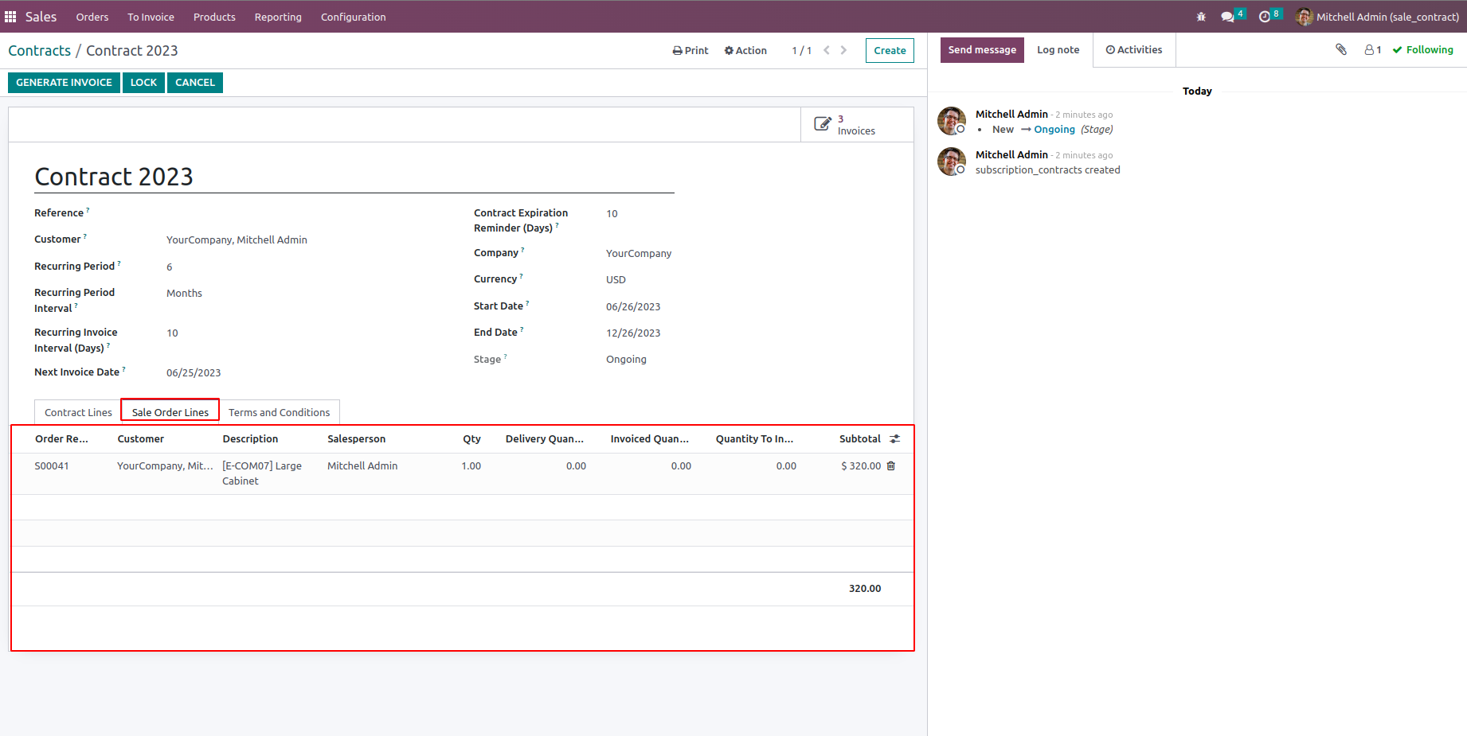Viewport: 1467px width, 736px height.
Task: Click the debug bug icon
Action: tap(1201, 17)
